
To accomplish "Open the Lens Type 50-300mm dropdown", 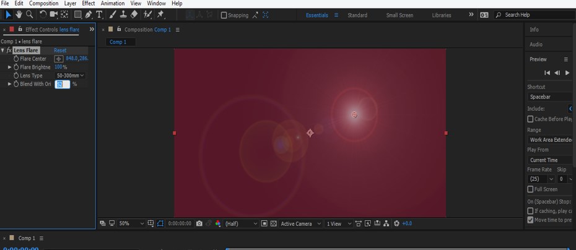I will click(70, 75).
